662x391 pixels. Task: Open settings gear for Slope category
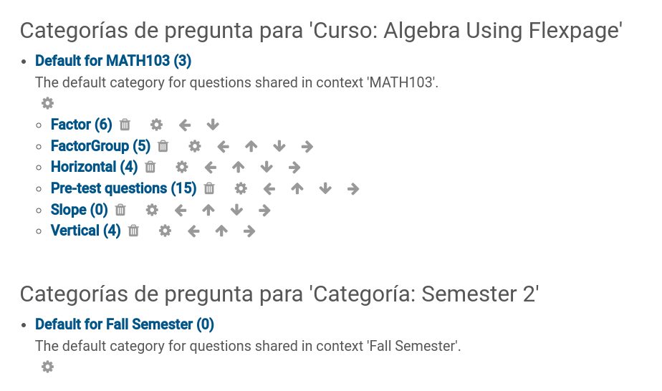click(152, 210)
